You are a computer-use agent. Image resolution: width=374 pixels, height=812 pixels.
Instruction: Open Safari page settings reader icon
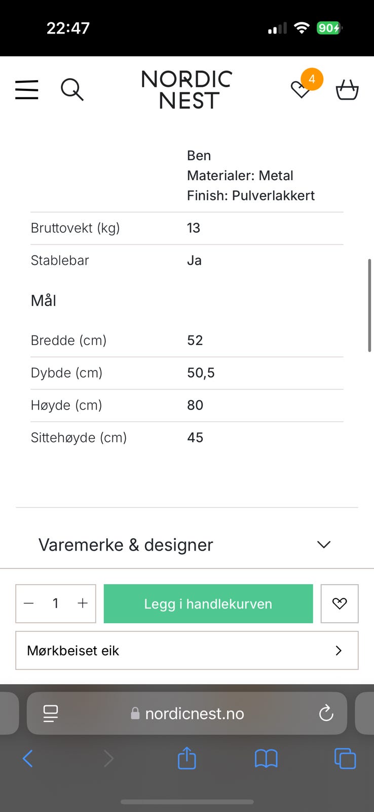(51, 714)
